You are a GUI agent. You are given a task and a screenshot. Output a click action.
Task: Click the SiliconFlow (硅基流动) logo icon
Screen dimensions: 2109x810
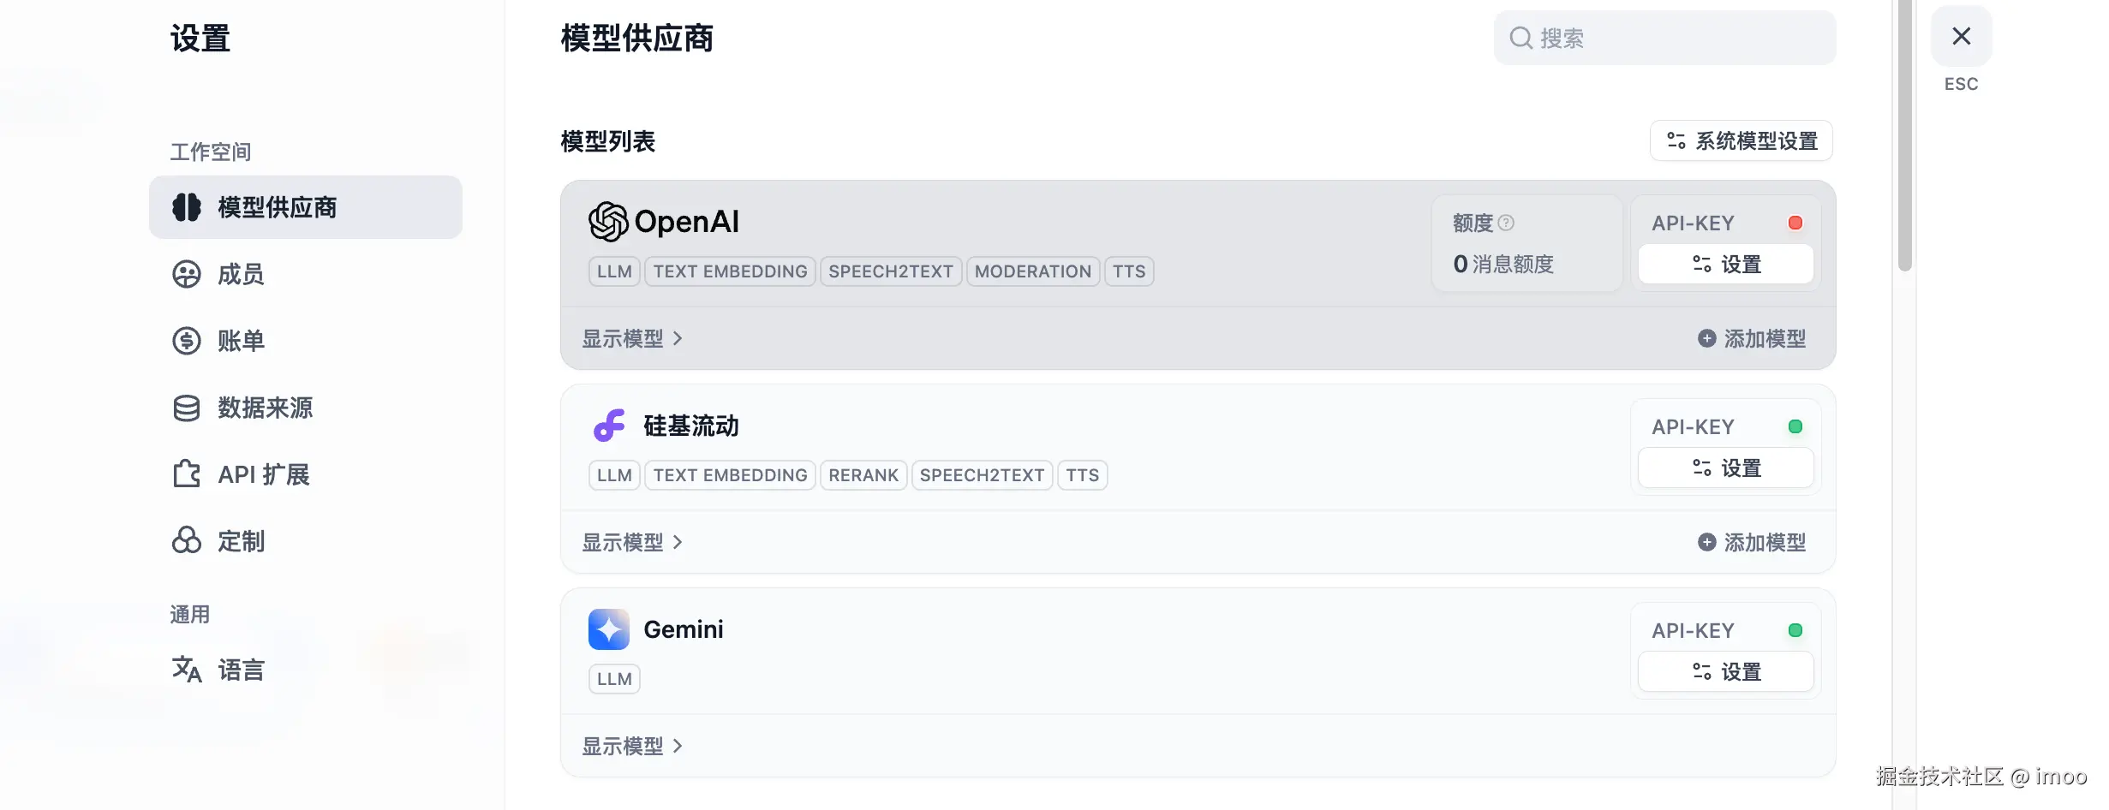coord(609,426)
